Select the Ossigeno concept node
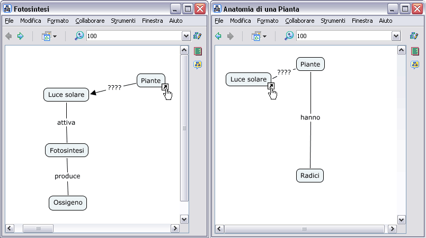The image size is (426, 238). pyautogui.click(x=68, y=203)
